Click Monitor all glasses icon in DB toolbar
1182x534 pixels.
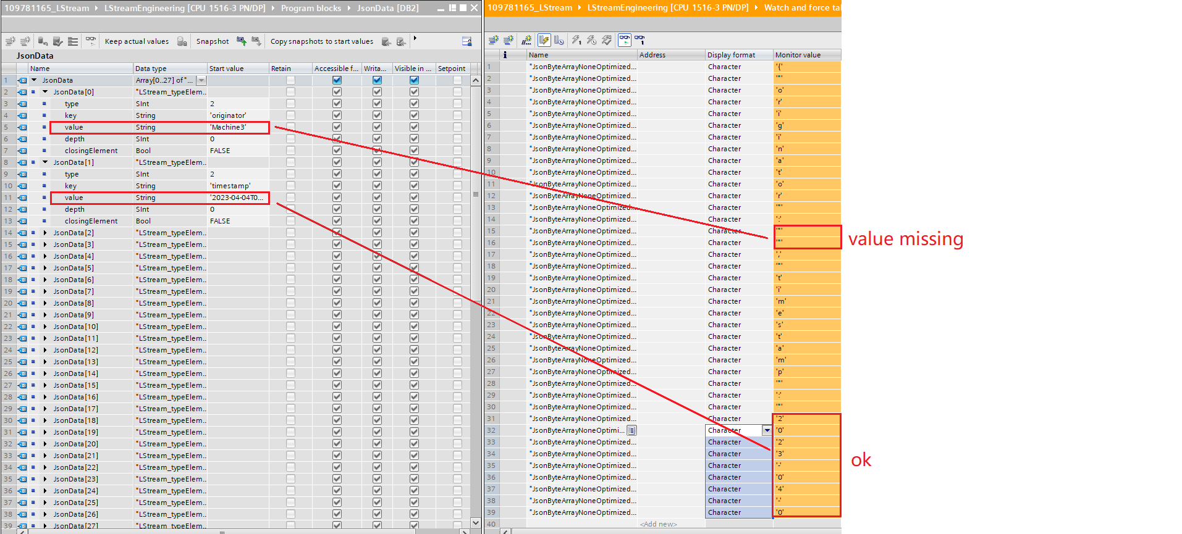[x=91, y=41]
